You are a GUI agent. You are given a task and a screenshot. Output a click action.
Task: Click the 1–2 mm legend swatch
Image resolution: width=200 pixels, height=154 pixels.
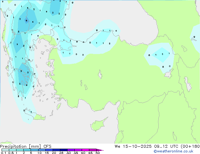click(x=20, y=150)
